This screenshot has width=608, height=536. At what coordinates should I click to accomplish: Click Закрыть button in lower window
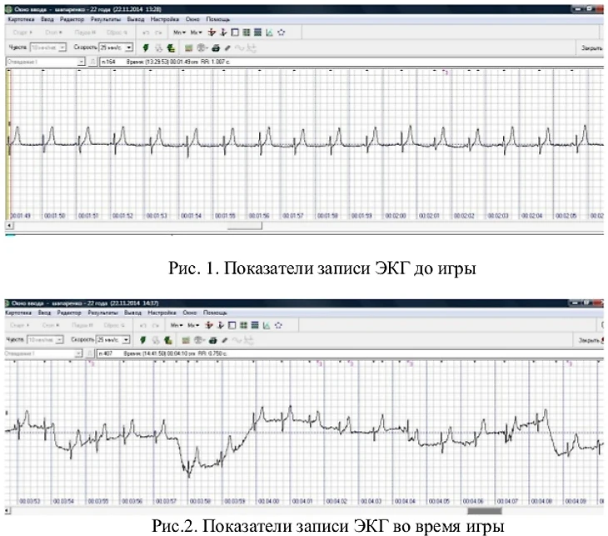[590, 340]
